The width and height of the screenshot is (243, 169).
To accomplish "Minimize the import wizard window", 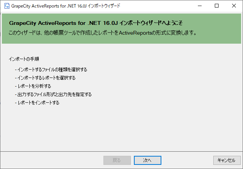I will pyautogui.click(x=200, y=6).
